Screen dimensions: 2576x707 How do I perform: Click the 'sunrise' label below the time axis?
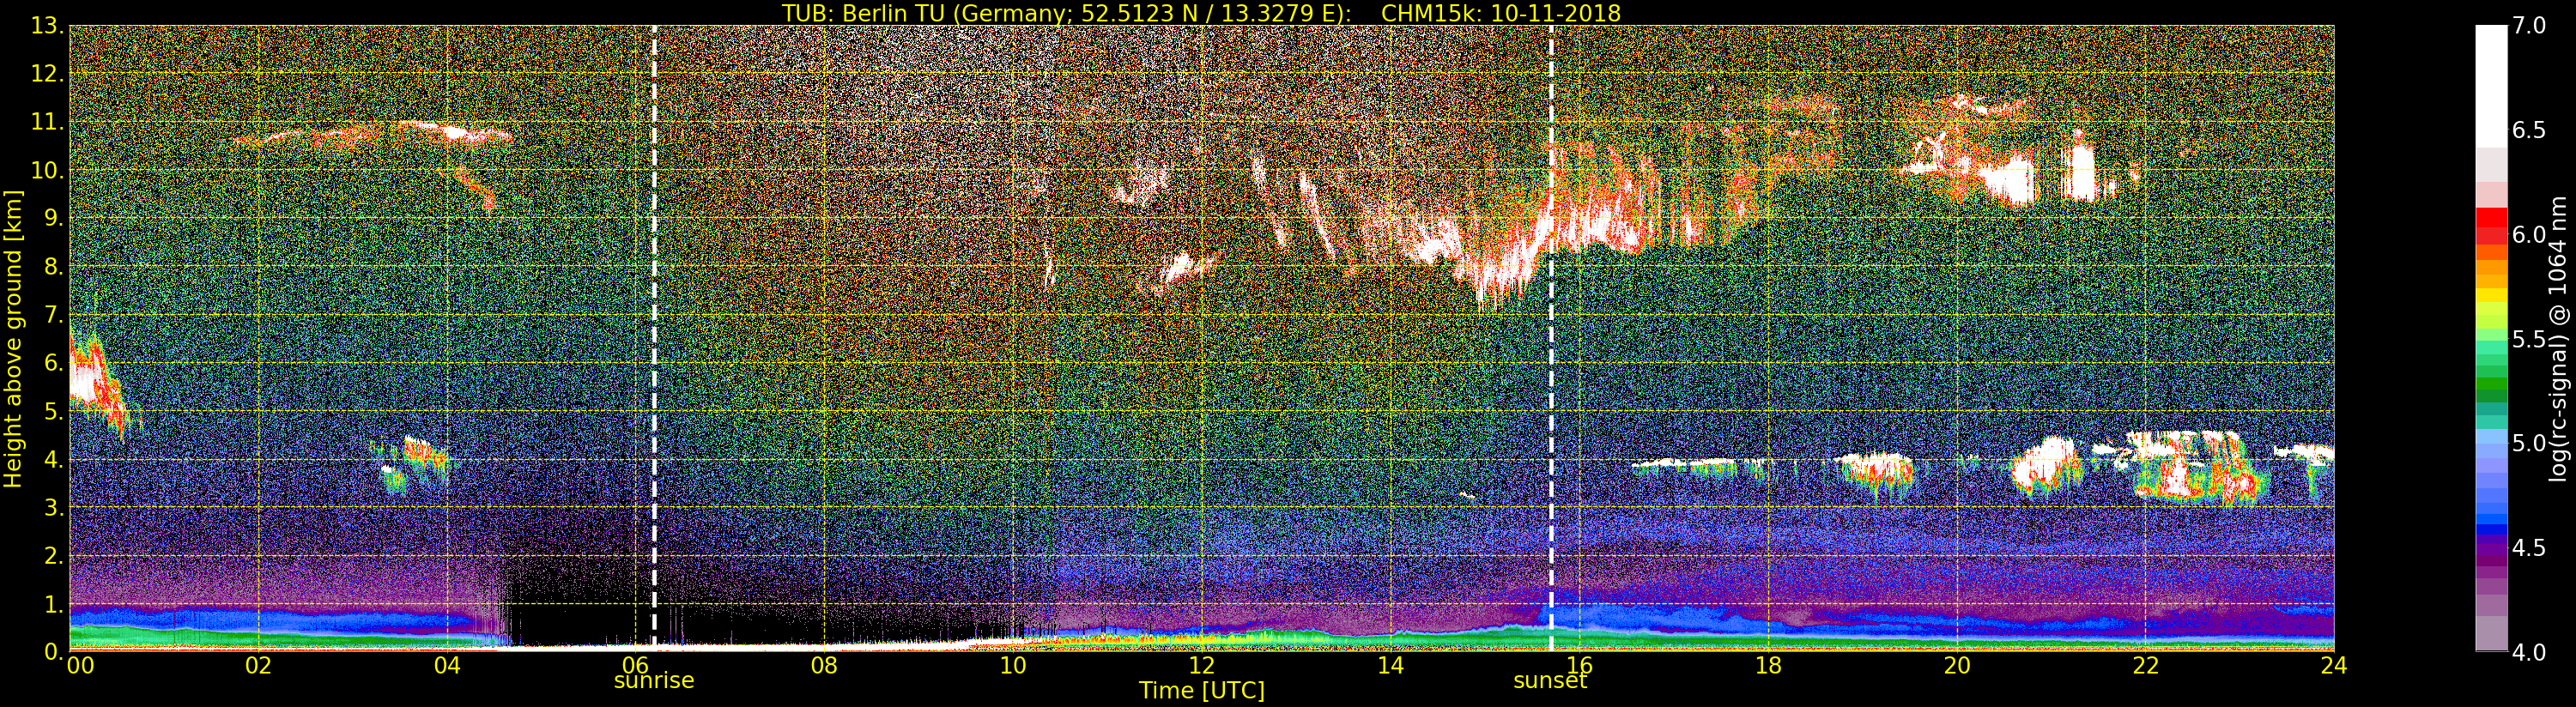pos(654,681)
